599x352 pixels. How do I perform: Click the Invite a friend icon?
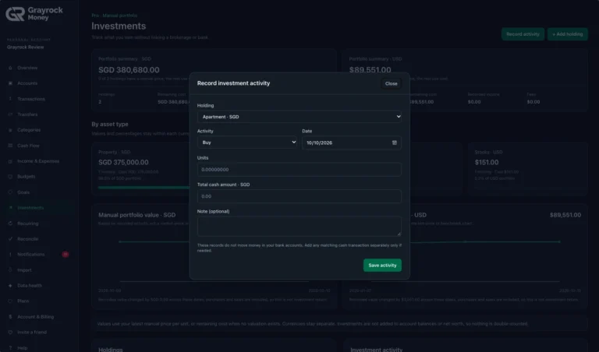pyautogui.click(x=10, y=333)
